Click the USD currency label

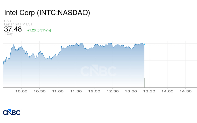8,21
